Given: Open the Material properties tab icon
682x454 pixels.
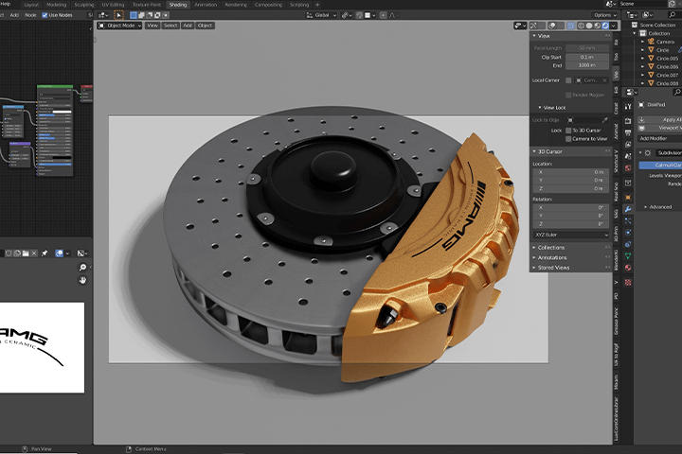Looking at the screenshot, I should (628, 268).
